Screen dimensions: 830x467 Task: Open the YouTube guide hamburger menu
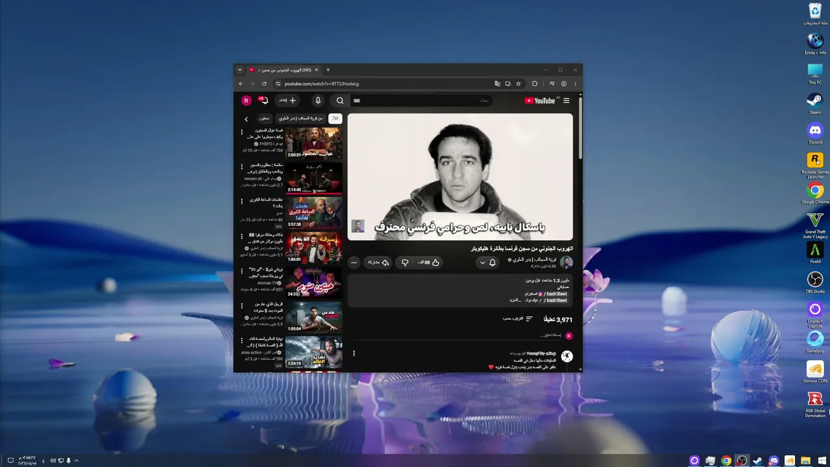pos(566,101)
